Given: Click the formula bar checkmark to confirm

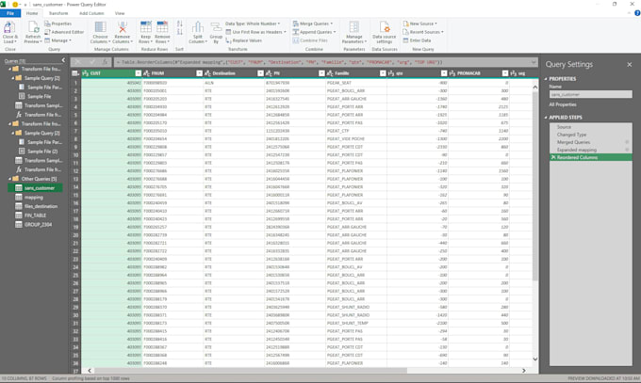Looking at the screenshot, I should click(x=91, y=62).
